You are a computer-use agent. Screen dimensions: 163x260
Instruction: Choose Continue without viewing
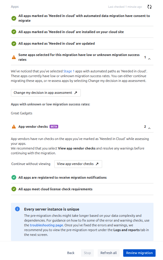31,164
